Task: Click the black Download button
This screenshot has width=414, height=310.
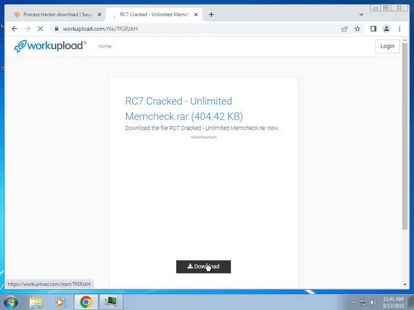Action: click(x=203, y=266)
